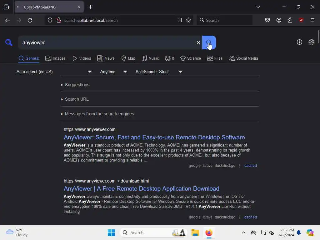Image resolution: width=320 pixels, height=240 pixels.
Task: Open cached link of first result
Action: 250,166
